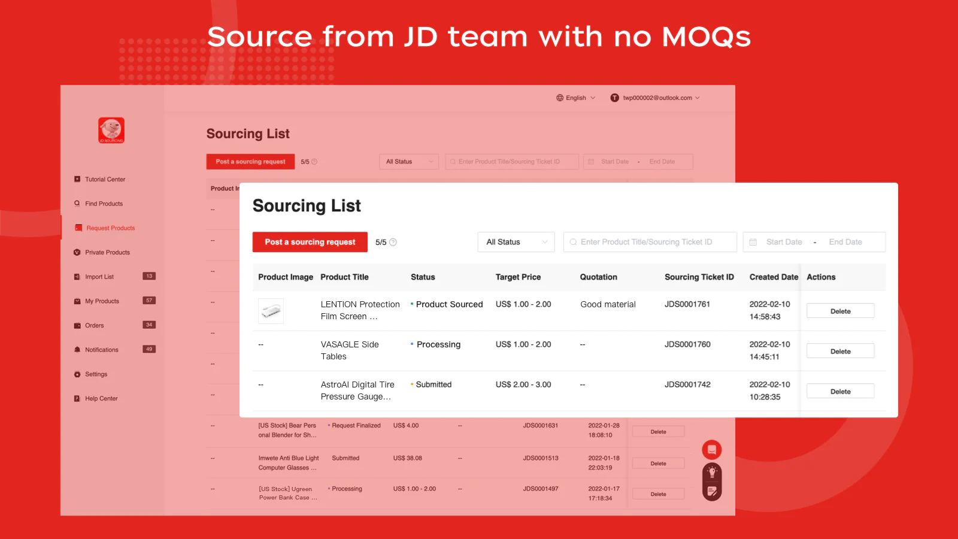Open background All Status dropdown

(408, 162)
